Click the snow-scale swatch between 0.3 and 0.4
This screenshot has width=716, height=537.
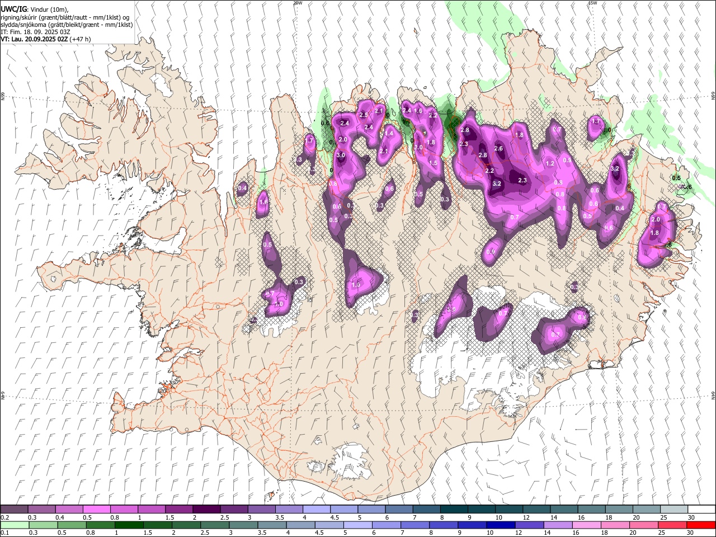tap(41, 510)
